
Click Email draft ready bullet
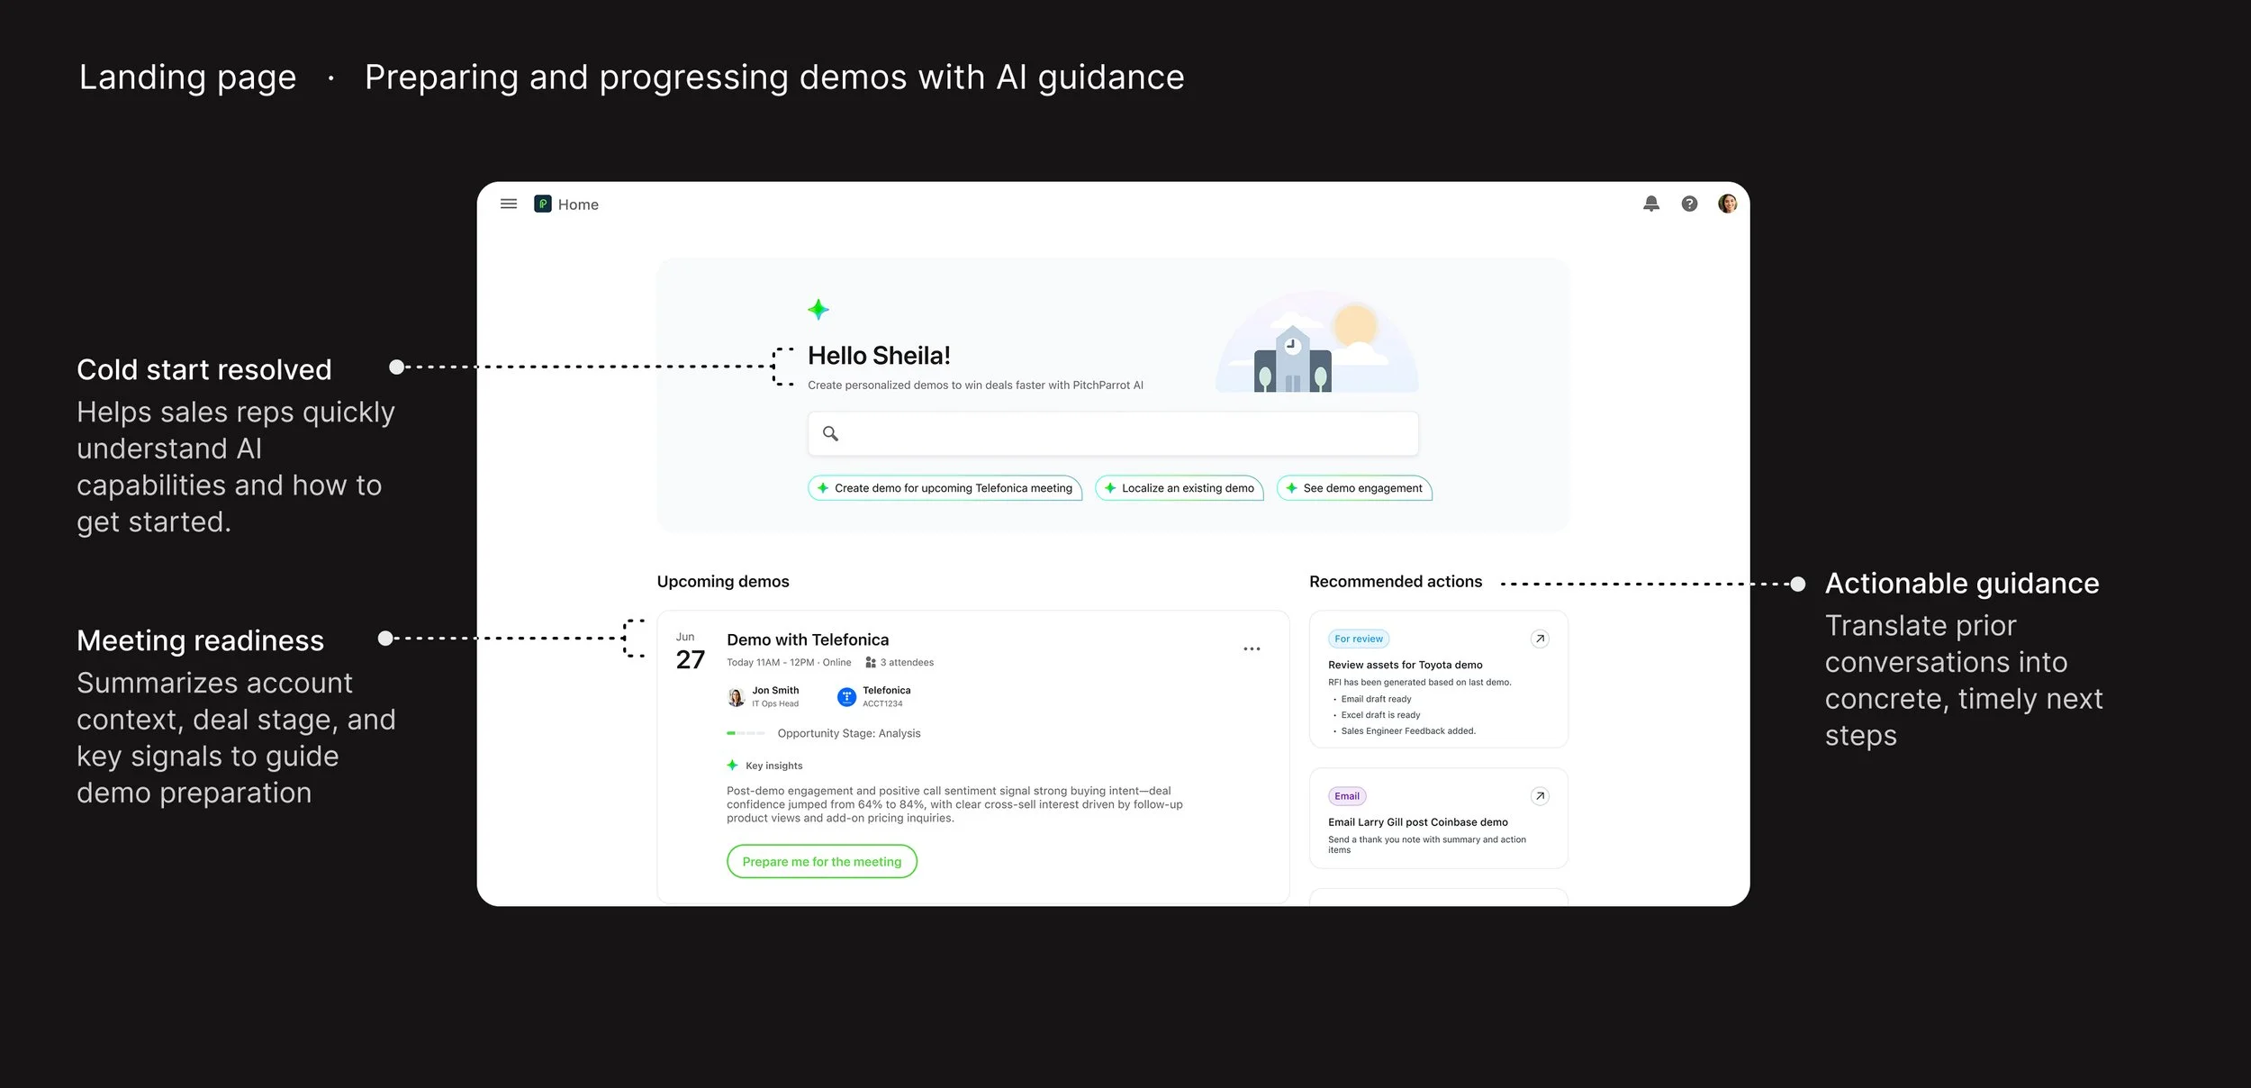click(x=1376, y=700)
